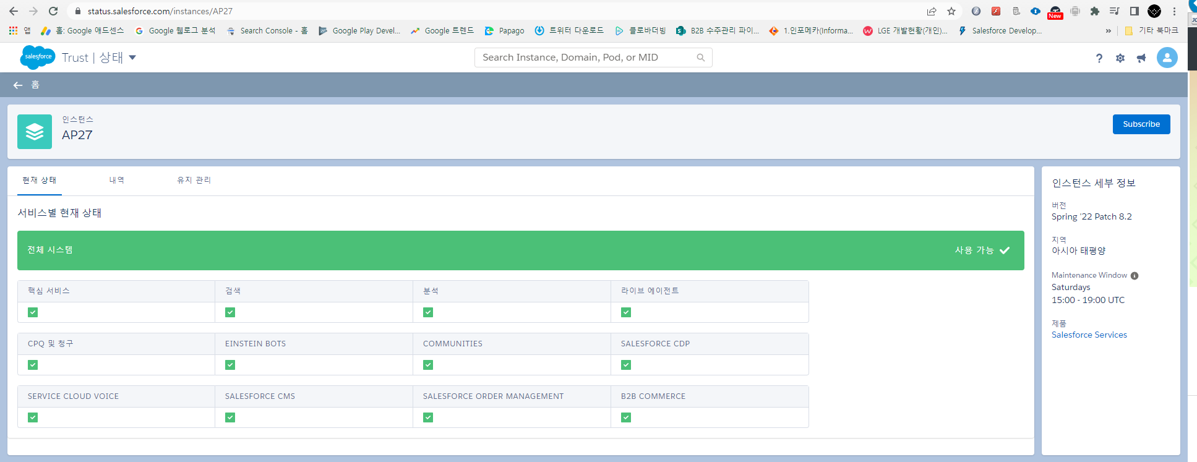Click CPQ 및 청구 status checkmark
Screen dimensions: 1197x462
[x=33, y=365]
